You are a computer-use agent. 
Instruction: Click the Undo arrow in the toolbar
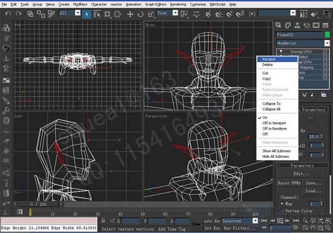[x=8, y=14]
